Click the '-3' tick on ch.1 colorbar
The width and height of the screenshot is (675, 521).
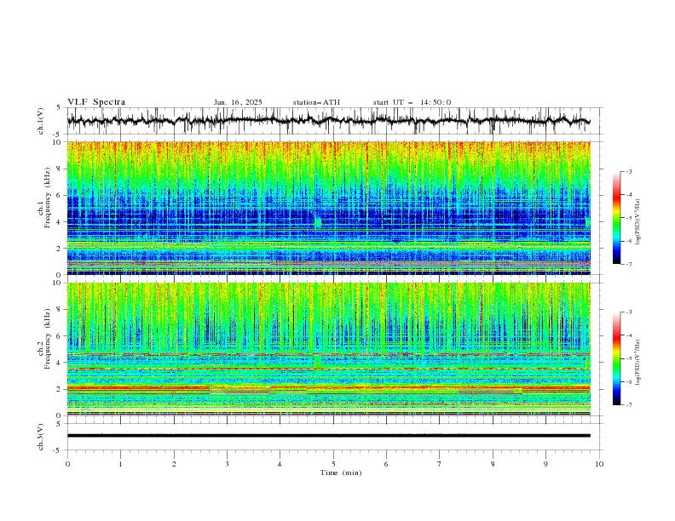pyautogui.click(x=628, y=171)
